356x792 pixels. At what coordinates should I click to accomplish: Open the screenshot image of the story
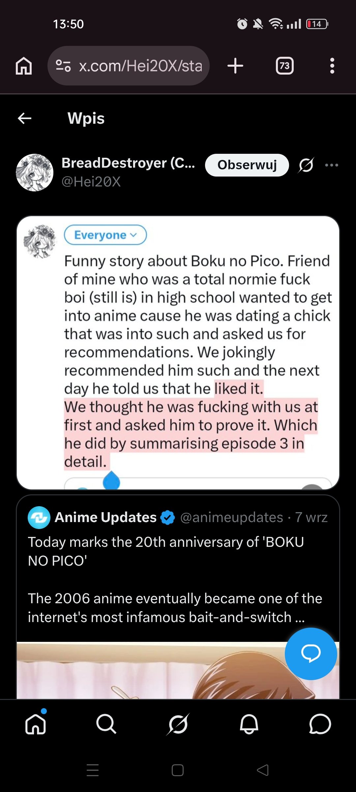tap(178, 353)
